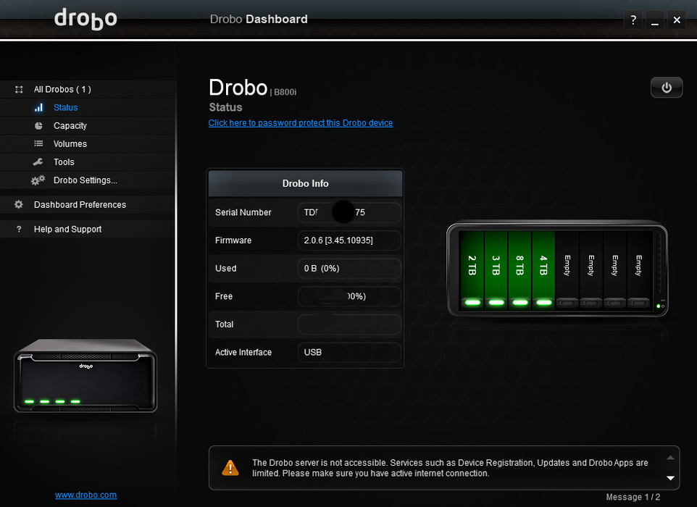Show previous message with up arrow
Image resolution: width=697 pixels, height=507 pixels.
pos(670,458)
